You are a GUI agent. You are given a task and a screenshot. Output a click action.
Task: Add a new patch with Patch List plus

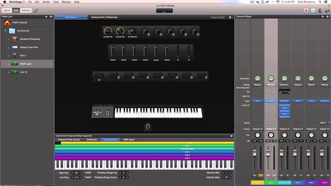[46, 17]
